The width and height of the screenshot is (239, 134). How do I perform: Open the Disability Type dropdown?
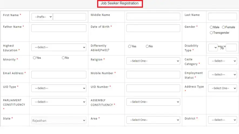pos(213,48)
